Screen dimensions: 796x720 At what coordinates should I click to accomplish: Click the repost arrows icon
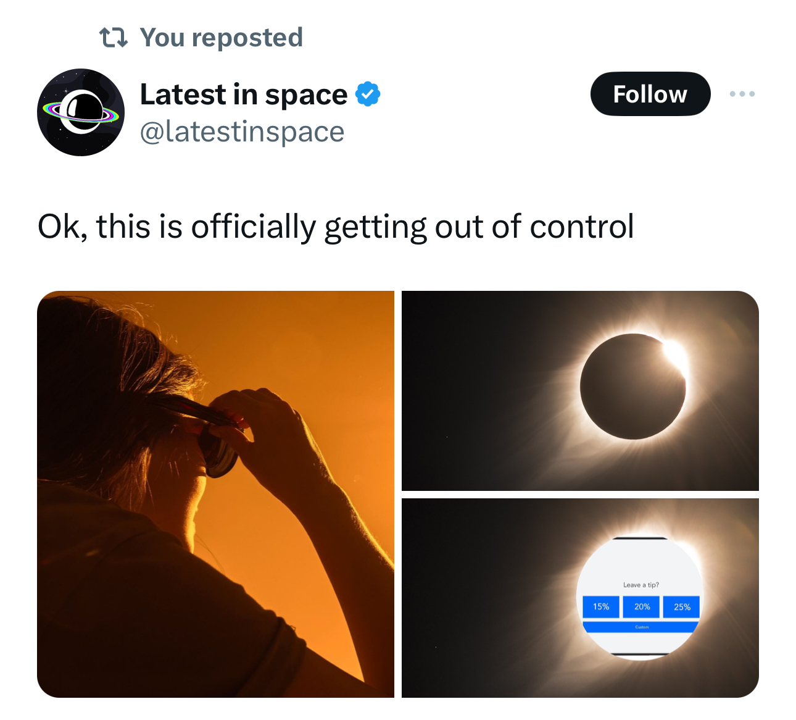click(x=114, y=38)
